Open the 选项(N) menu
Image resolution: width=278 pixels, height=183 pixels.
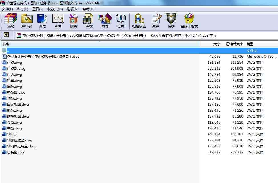click(72, 9)
